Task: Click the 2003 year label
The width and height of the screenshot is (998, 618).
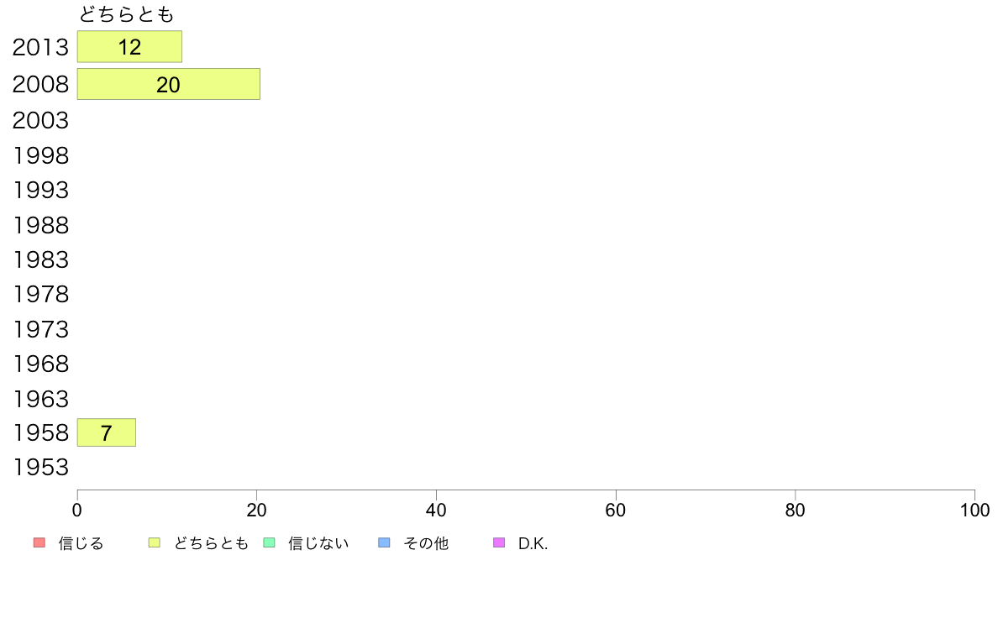Action: pyautogui.click(x=40, y=120)
